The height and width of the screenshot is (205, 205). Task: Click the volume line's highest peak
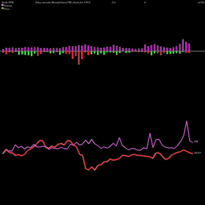tap(187, 121)
